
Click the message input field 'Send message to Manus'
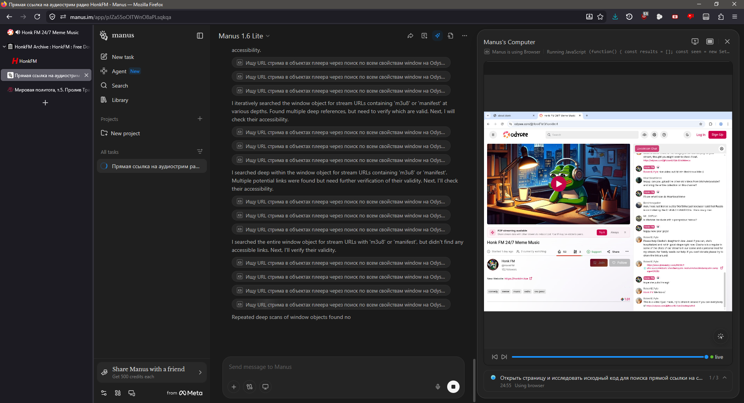tap(343, 367)
